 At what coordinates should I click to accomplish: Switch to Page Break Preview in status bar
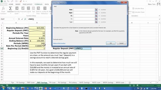pyautogui.click(x=138, y=85)
